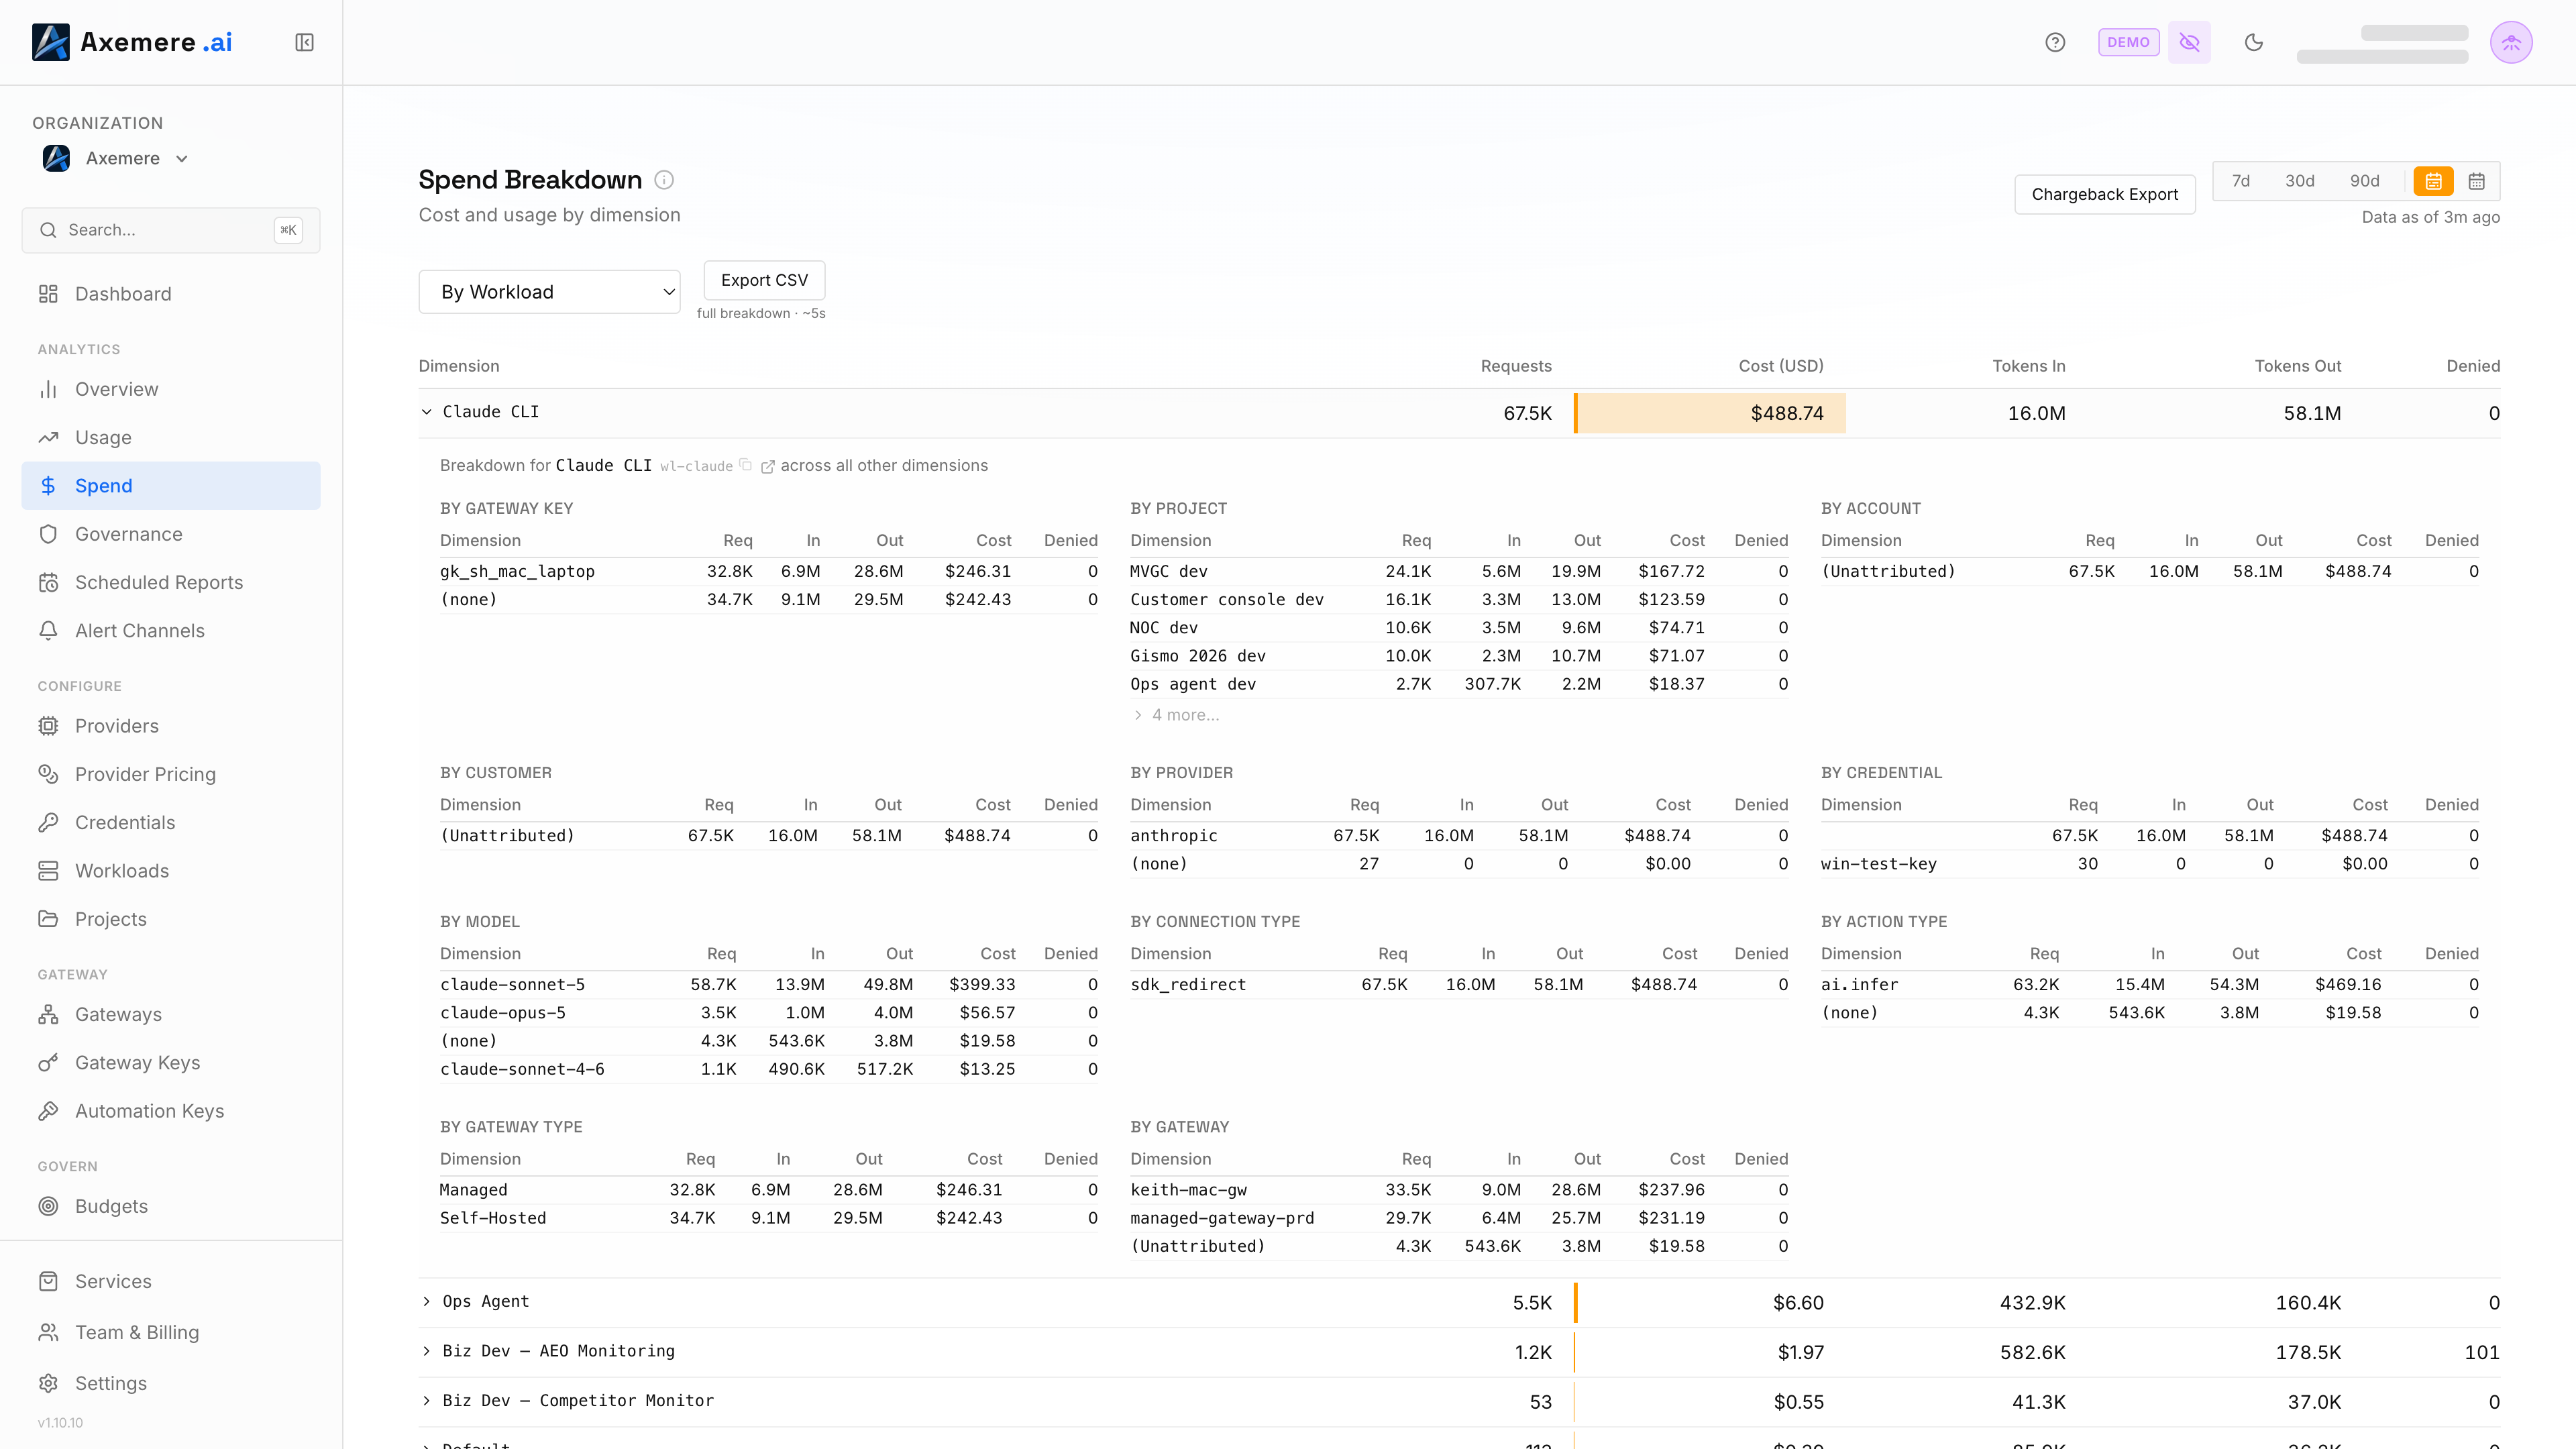Open Overview analytics page
The image size is (2576, 1449).
tap(171, 389)
